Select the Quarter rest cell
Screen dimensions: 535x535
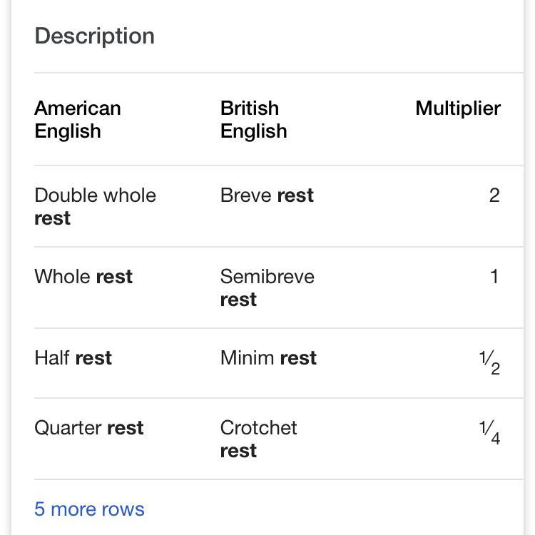[89, 428]
